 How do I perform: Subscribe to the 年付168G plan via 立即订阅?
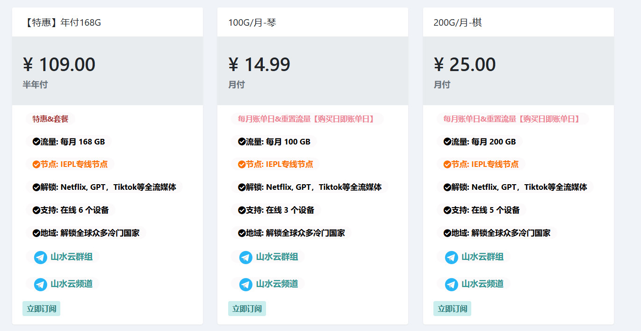(41, 309)
